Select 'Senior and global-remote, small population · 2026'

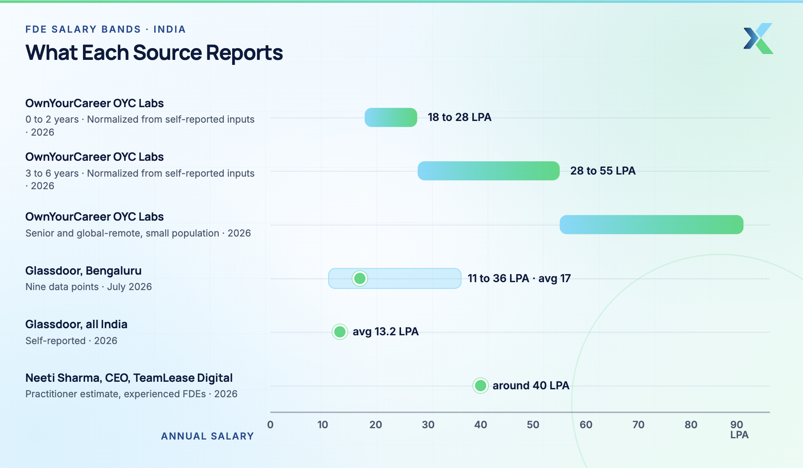pos(138,233)
